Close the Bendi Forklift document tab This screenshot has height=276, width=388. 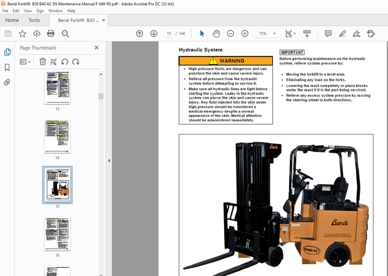tap(104, 20)
